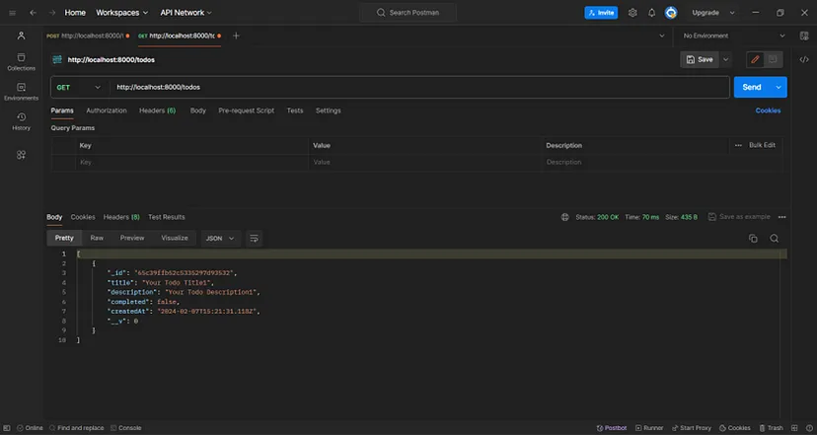Switch response view to Preview
The height and width of the screenshot is (435, 817).
click(x=132, y=238)
